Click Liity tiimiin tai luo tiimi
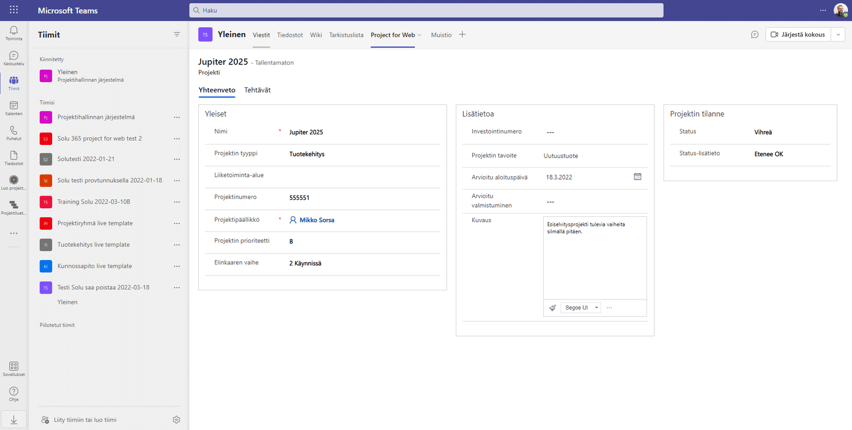852x430 pixels. 85,420
